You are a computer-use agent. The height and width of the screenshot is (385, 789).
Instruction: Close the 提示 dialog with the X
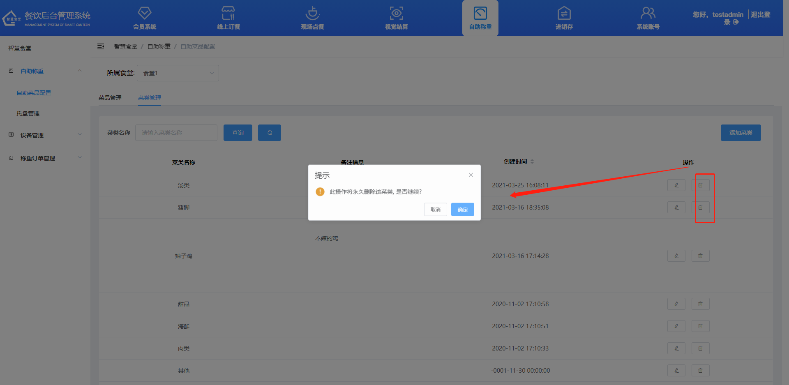[471, 175]
